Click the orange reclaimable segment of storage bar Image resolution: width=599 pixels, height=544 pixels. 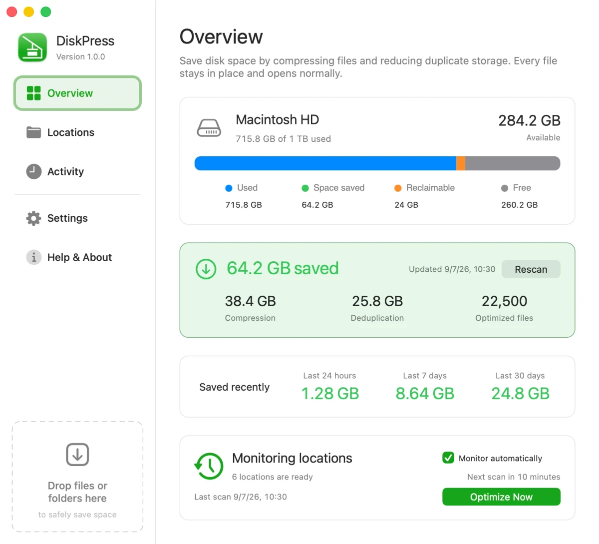461,163
